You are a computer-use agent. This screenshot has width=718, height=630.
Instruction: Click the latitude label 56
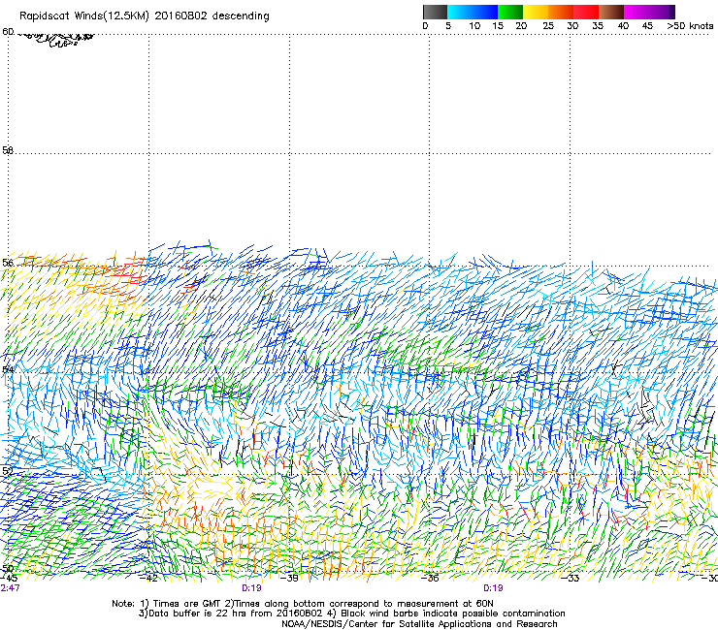click(8, 263)
